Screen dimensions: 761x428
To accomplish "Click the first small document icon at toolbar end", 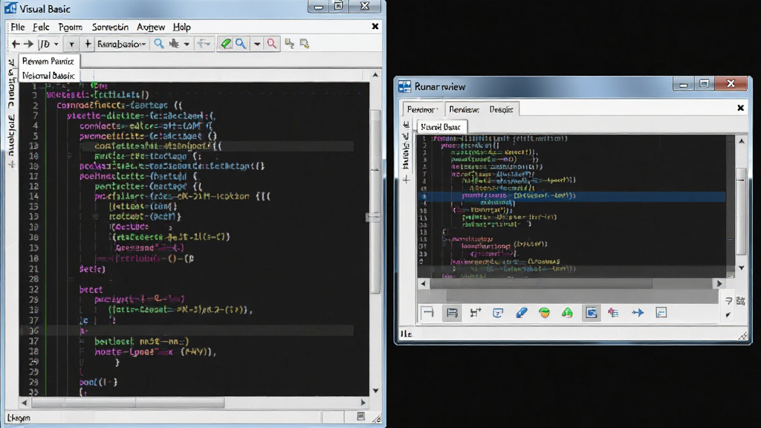I will click(289, 44).
